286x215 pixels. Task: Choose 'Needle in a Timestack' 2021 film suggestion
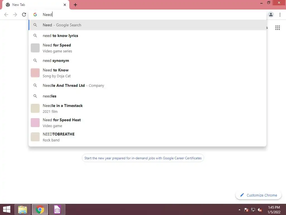[147, 108]
